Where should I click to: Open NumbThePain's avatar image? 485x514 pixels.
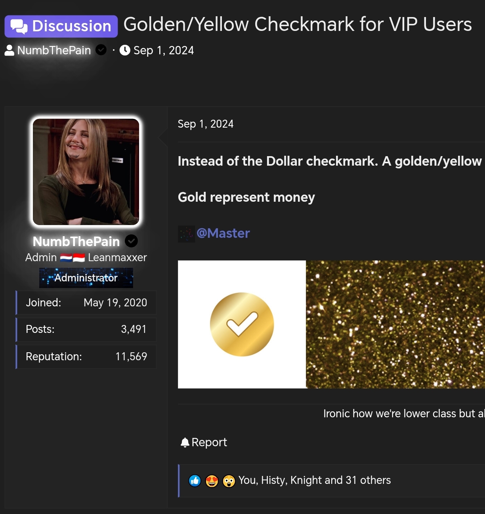(86, 172)
